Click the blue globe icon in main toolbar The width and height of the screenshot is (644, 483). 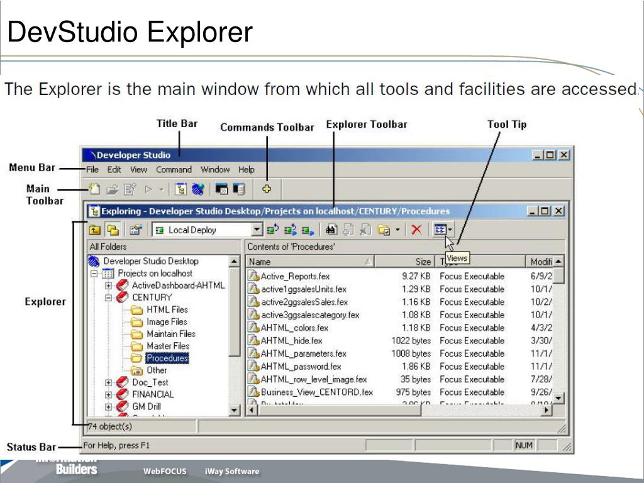coord(198,189)
